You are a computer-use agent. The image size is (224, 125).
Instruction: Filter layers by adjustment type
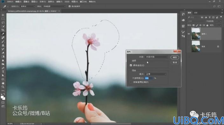[x=206, y=17]
